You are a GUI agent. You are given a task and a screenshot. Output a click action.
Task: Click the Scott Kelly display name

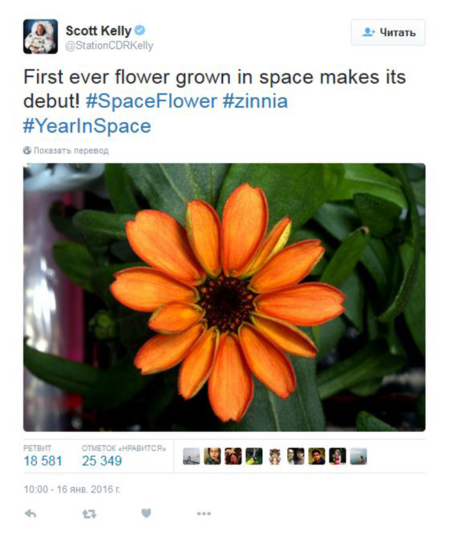click(99, 31)
